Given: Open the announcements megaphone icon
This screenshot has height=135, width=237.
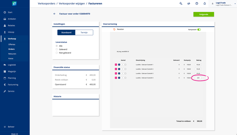Looking at the screenshot, I should [x=189, y=4].
